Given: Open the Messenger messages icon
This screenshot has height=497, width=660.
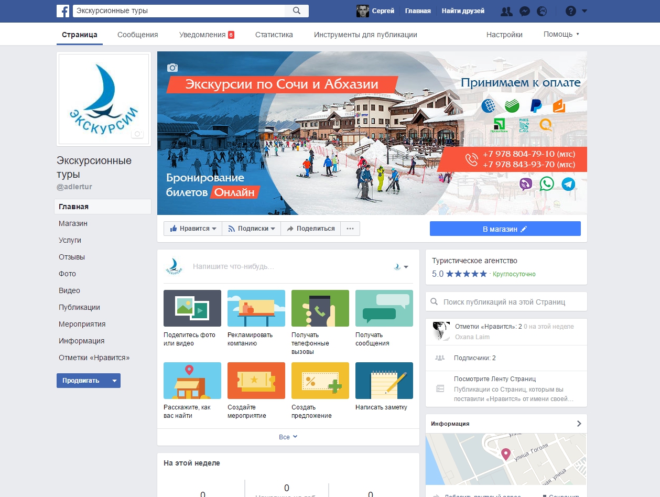Looking at the screenshot, I should 524,11.
